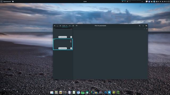170x95 pixels.
Task: Close the first session from its thumbnail x
Action: point(71,29)
